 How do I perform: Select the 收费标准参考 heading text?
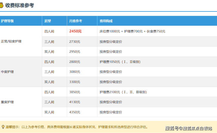point(20,5)
